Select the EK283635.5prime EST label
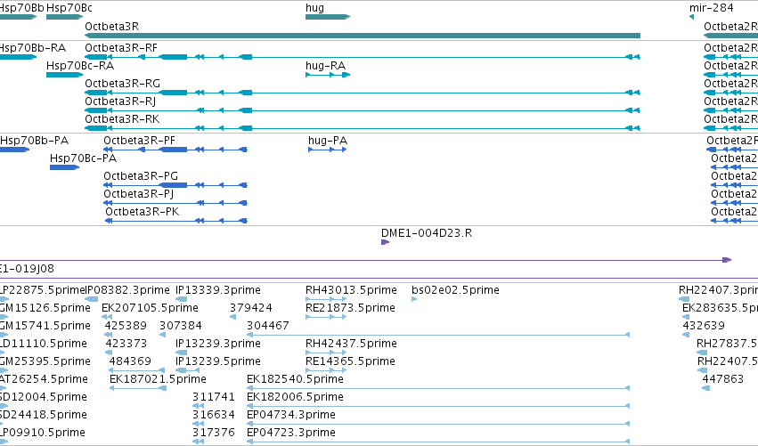Screen dimensions: 758x446 720,308
